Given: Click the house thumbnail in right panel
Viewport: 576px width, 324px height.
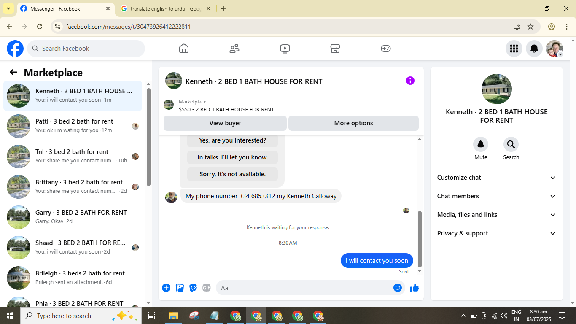Looking at the screenshot, I should coord(497,89).
